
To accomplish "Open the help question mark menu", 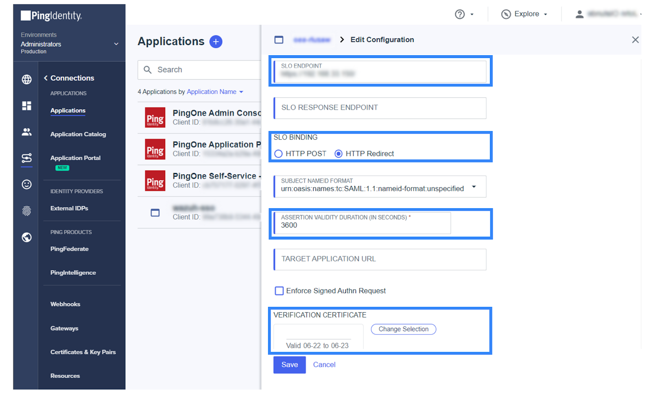I will click(x=460, y=14).
